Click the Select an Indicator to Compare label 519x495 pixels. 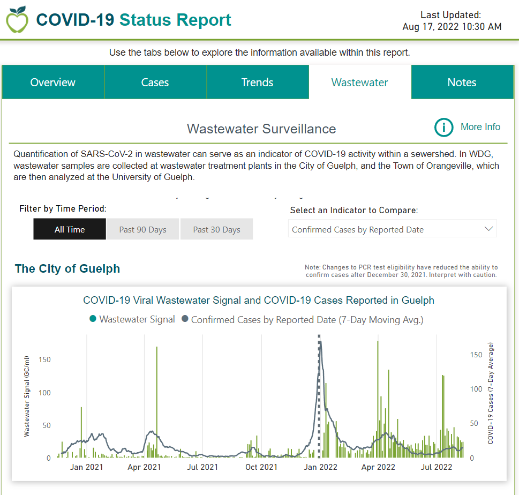(354, 210)
